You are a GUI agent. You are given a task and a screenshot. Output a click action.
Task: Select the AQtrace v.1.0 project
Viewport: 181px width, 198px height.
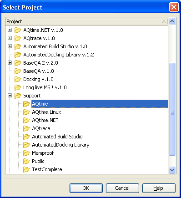39,38
